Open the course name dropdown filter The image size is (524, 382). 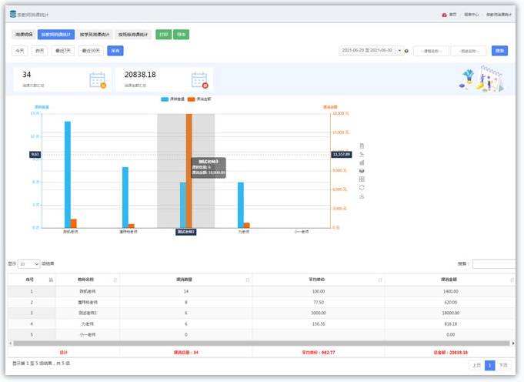pyautogui.click(x=431, y=51)
